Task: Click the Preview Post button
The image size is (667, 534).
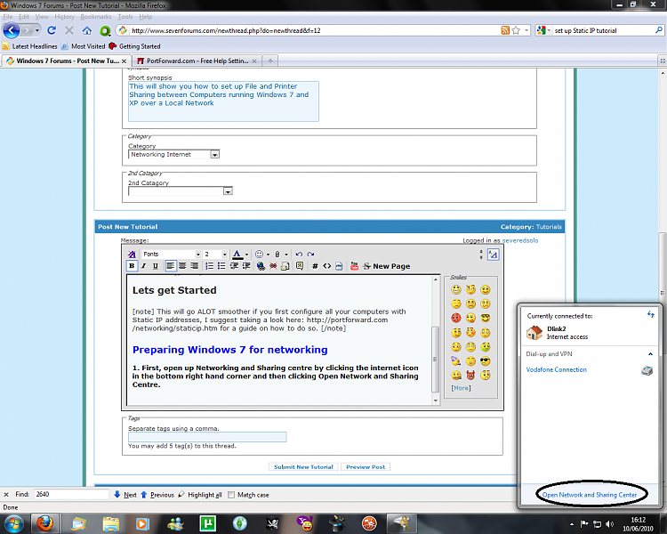Action: tap(366, 467)
